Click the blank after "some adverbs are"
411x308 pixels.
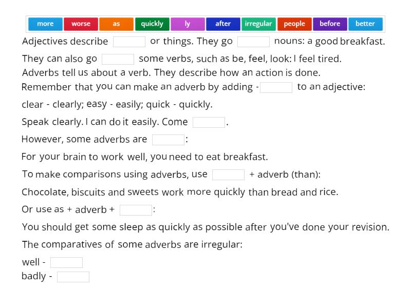point(169,139)
